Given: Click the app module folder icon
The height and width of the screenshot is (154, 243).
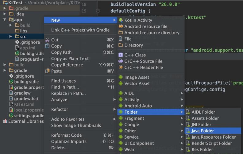Looking at the screenshot, I should [11, 20].
